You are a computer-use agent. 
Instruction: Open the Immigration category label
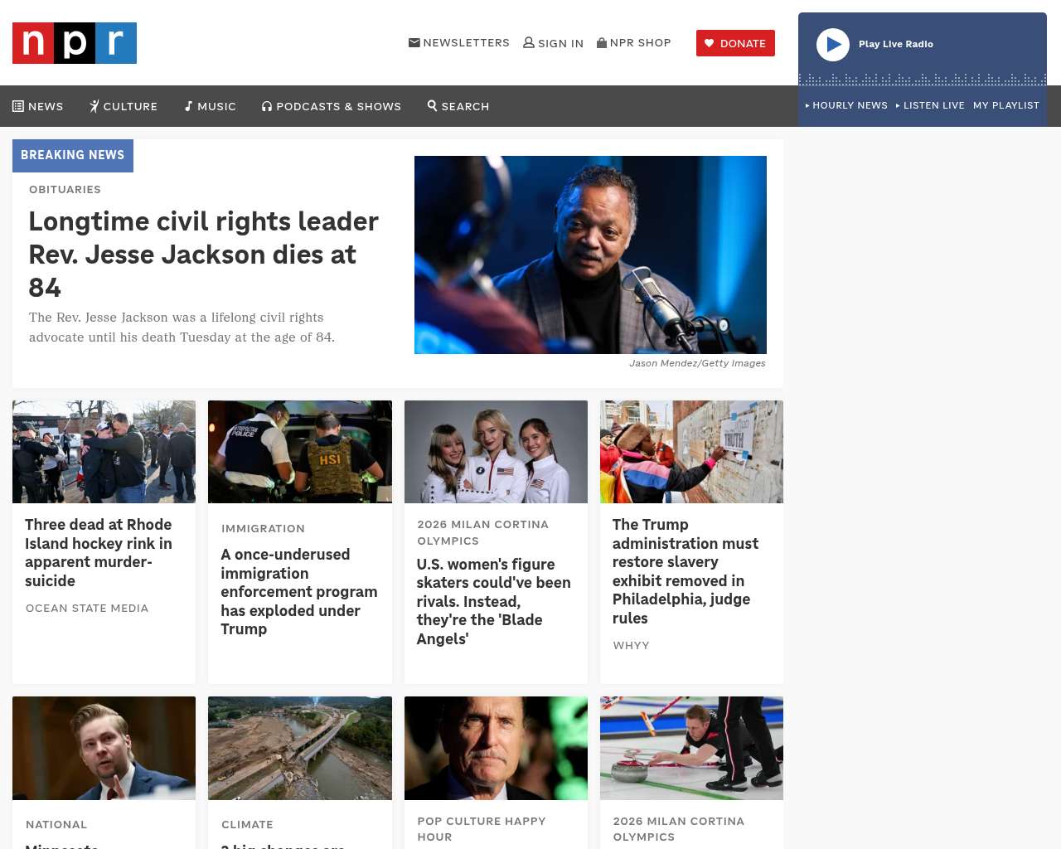pyautogui.click(x=263, y=528)
